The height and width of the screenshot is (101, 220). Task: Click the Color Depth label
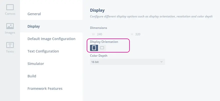[x=98, y=56]
